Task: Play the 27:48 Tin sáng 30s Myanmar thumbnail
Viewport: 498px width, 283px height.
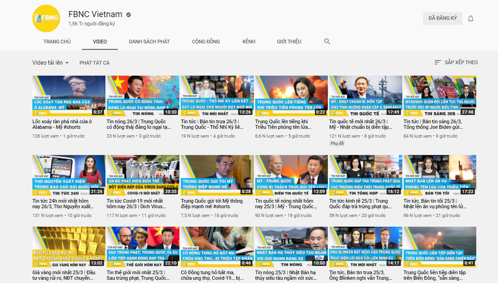Action: pyautogui.click(x=440, y=96)
